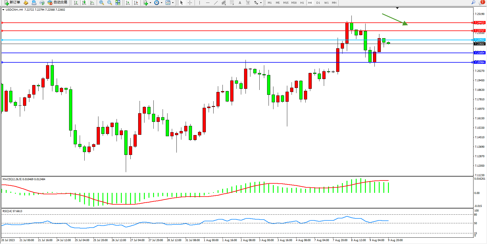The width and height of the screenshot is (487, 244).
Task: Click the tile windows icon
Action: [x=118, y=3]
